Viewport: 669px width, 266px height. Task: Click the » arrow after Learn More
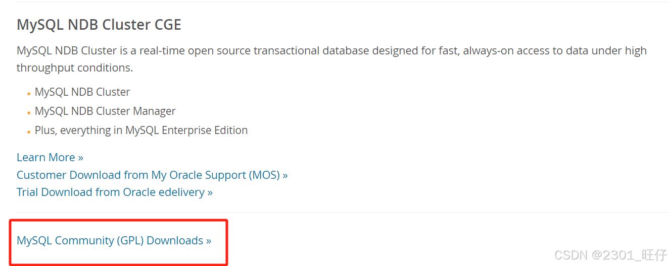(x=80, y=158)
